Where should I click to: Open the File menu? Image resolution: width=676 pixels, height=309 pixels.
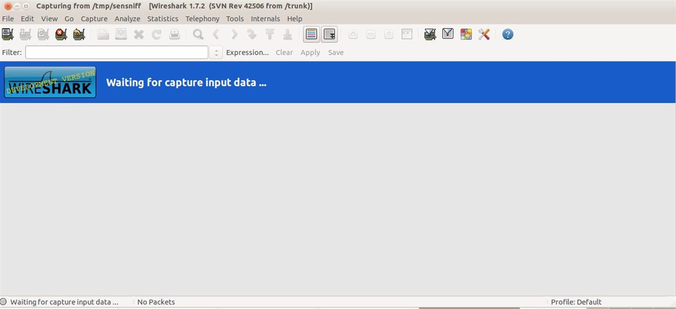point(8,19)
